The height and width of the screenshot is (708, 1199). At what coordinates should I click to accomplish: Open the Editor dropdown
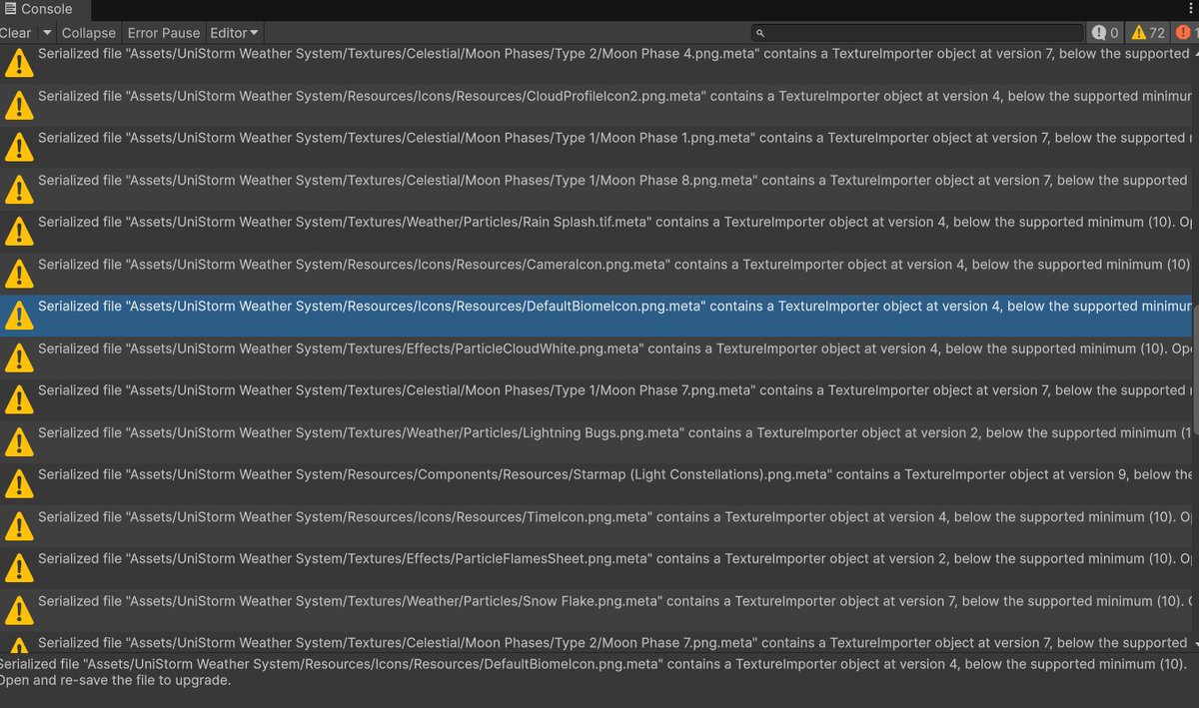(234, 33)
